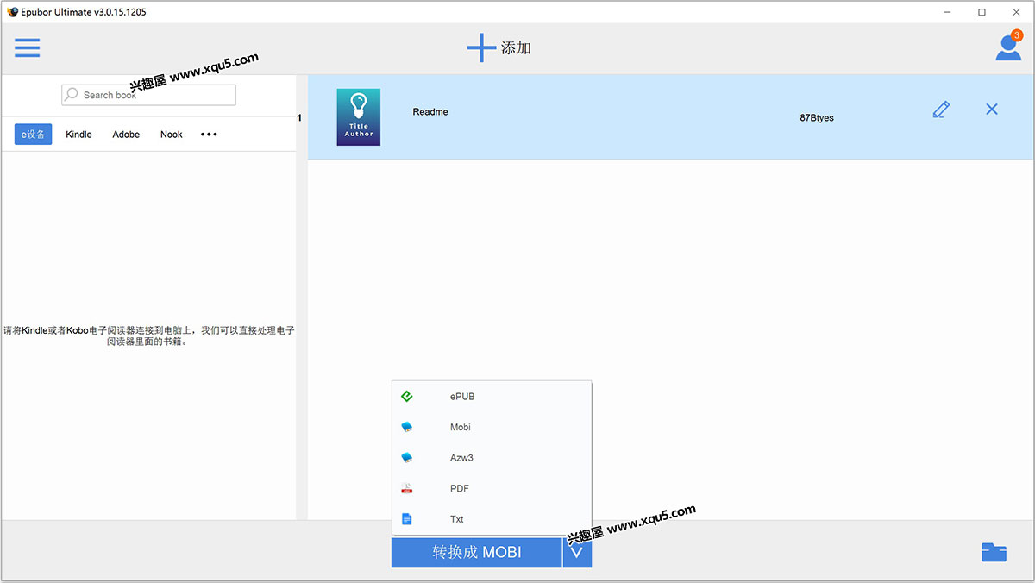Switch to the Kindle tab

click(78, 135)
